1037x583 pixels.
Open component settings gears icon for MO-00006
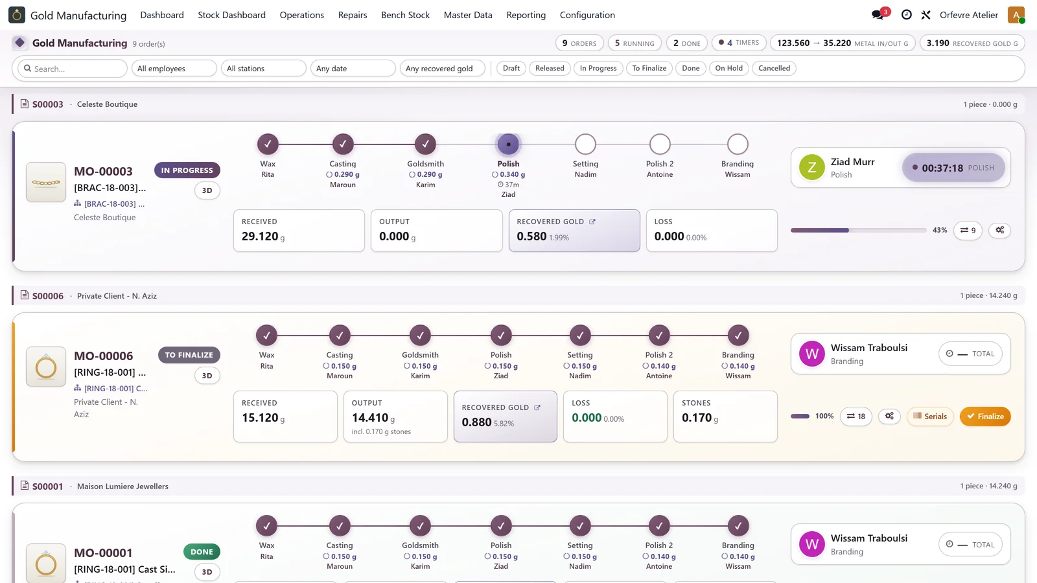tap(889, 416)
